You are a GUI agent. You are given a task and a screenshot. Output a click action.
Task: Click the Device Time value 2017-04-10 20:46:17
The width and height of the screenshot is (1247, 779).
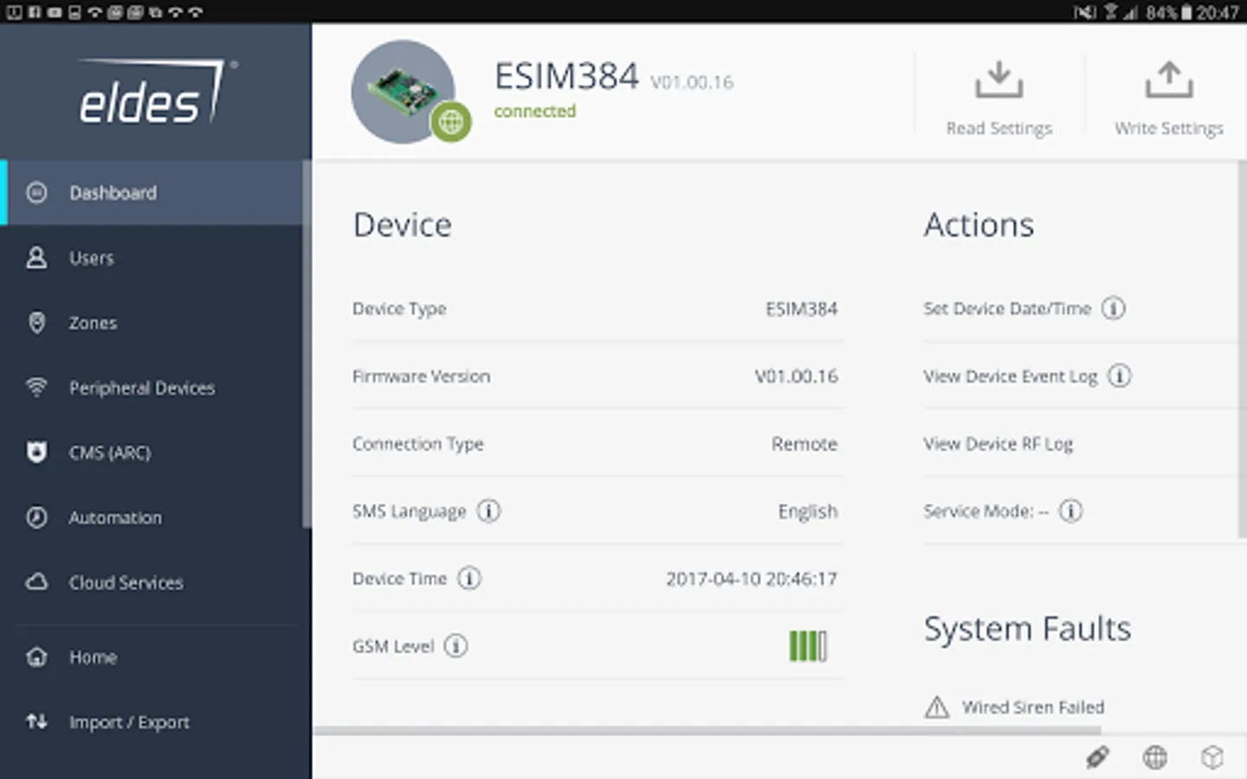click(751, 578)
